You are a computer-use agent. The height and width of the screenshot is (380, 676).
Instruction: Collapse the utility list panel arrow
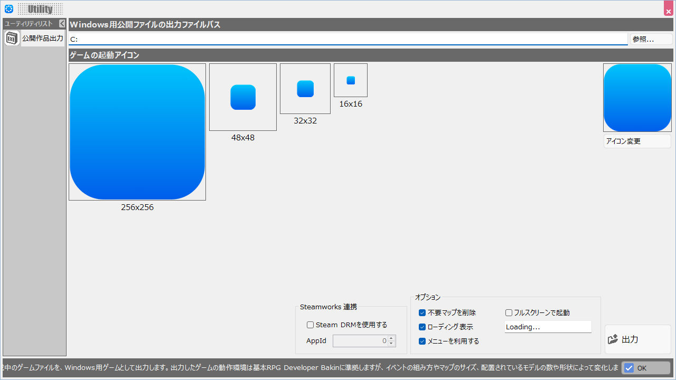point(62,24)
